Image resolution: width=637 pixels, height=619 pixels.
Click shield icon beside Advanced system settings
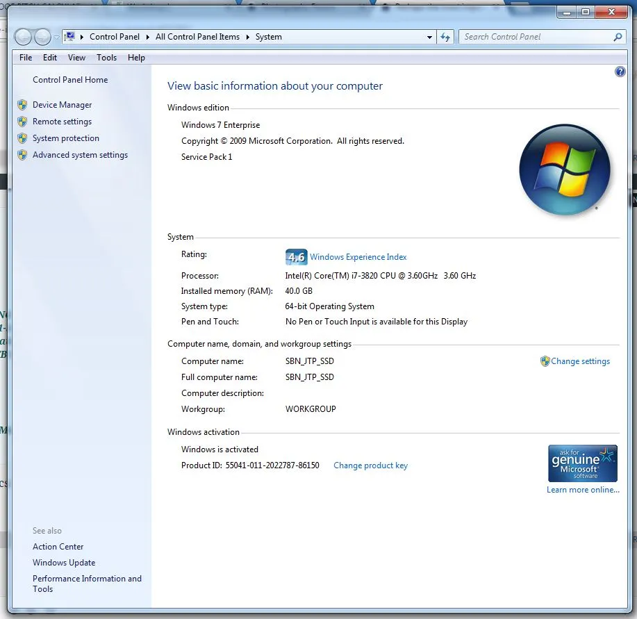coord(22,155)
